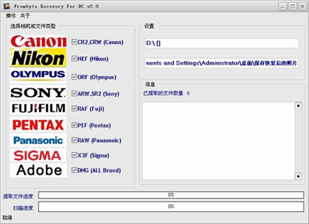Click the Adobe brand logo
This screenshot has width=309, height=224.
click(x=39, y=170)
